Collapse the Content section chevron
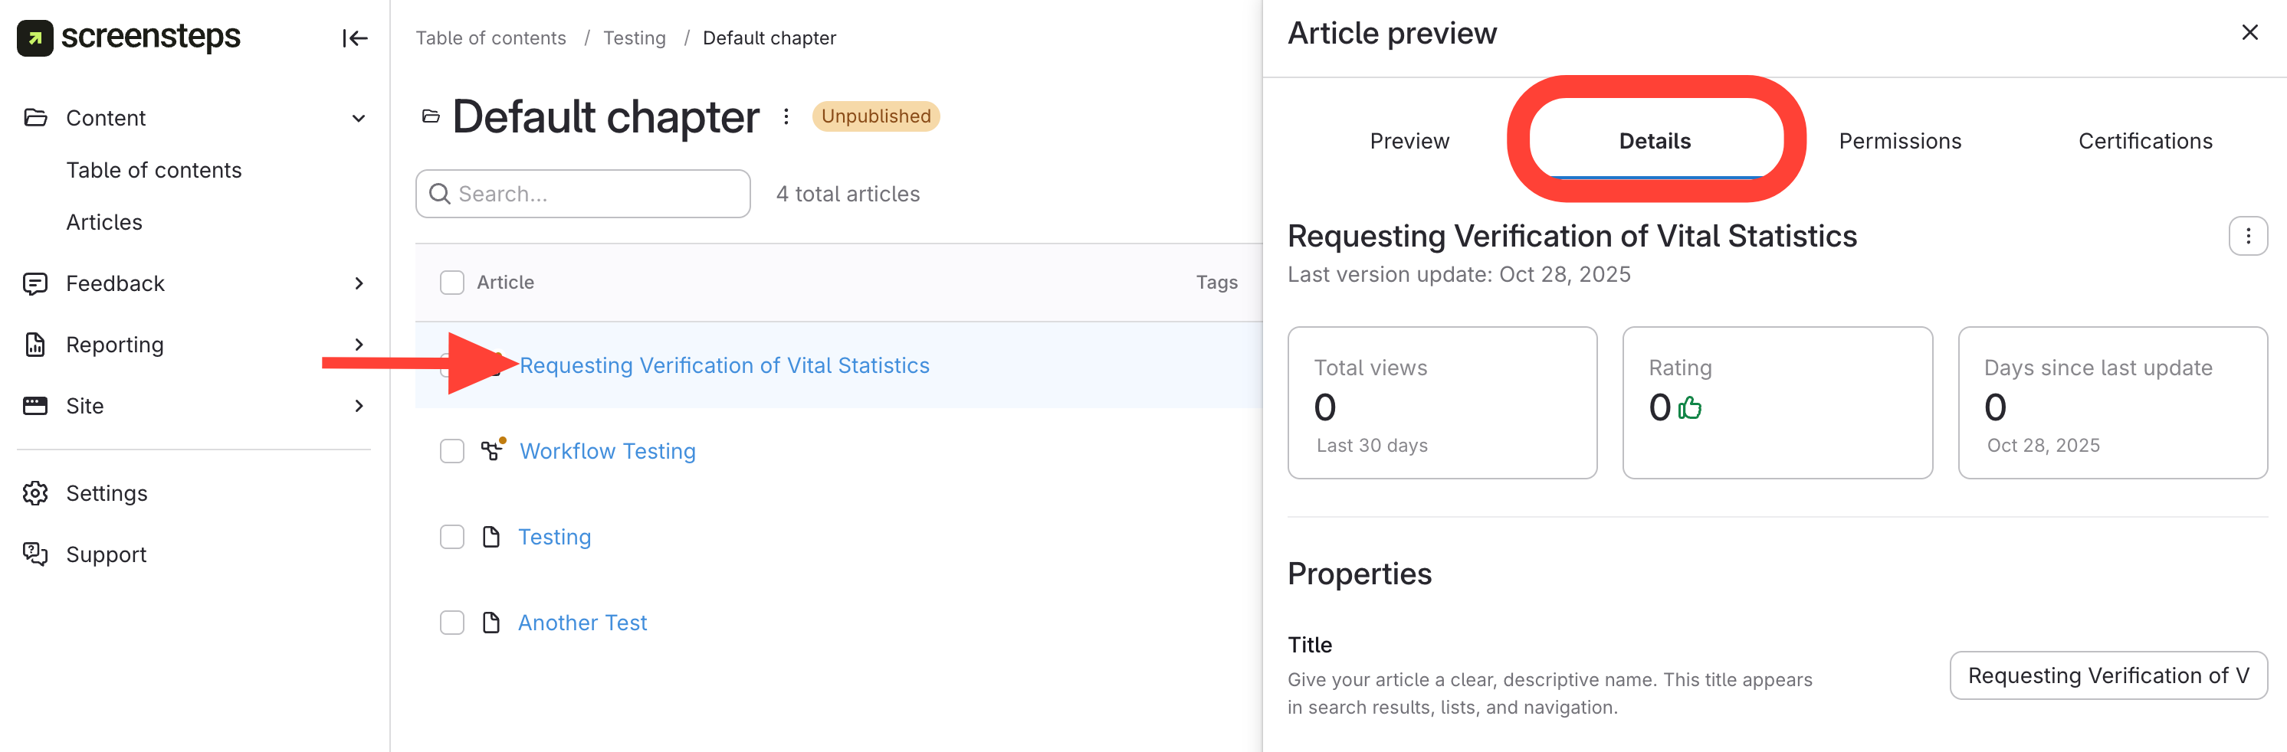This screenshot has width=2287, height=752. point(359,118)
